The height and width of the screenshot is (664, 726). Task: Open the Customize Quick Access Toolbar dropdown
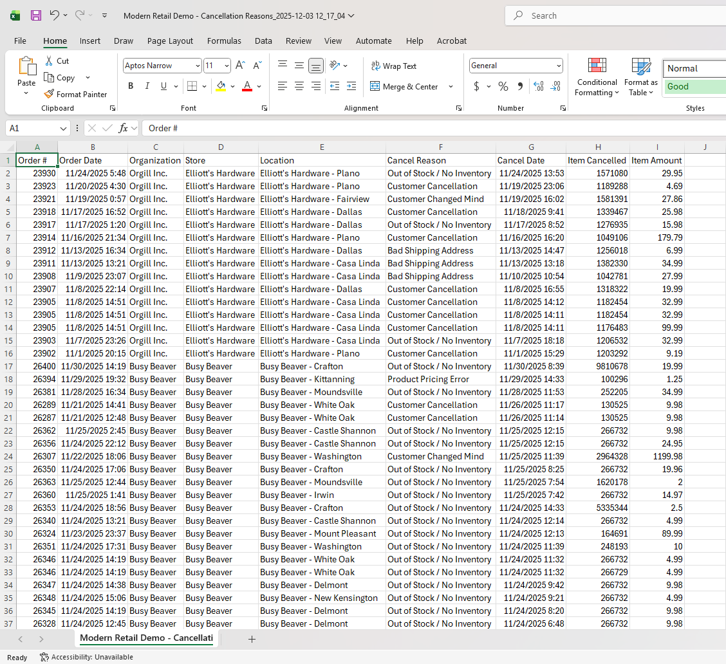[x=105, y=15]
